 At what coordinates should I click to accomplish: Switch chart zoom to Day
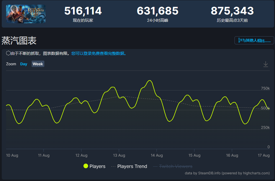point(24,64)
